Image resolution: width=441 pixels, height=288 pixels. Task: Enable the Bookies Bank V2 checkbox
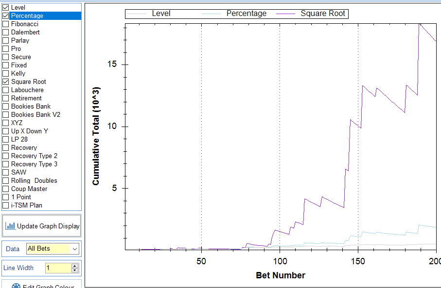tap(6, 115)
